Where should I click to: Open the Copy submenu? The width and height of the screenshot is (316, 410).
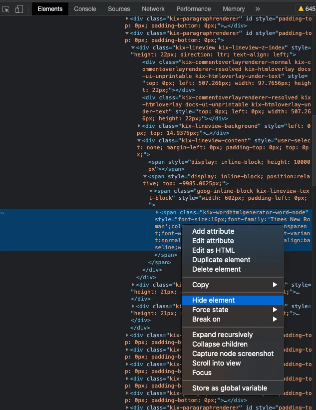[x=200, y=285]
